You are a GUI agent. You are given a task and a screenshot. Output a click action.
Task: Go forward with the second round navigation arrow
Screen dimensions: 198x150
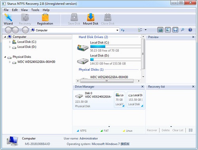pyautogui.click(x=15, y=30)
